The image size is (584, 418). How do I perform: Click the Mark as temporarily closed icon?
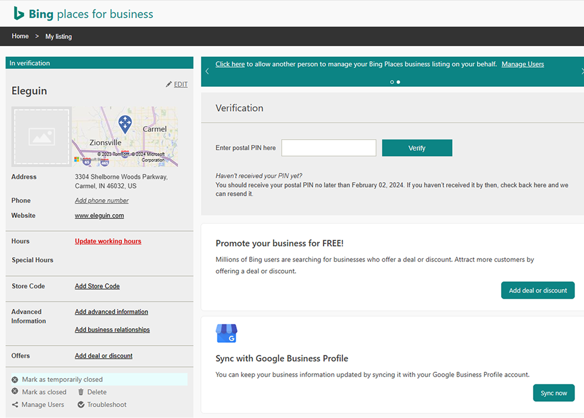coord(13,379)
